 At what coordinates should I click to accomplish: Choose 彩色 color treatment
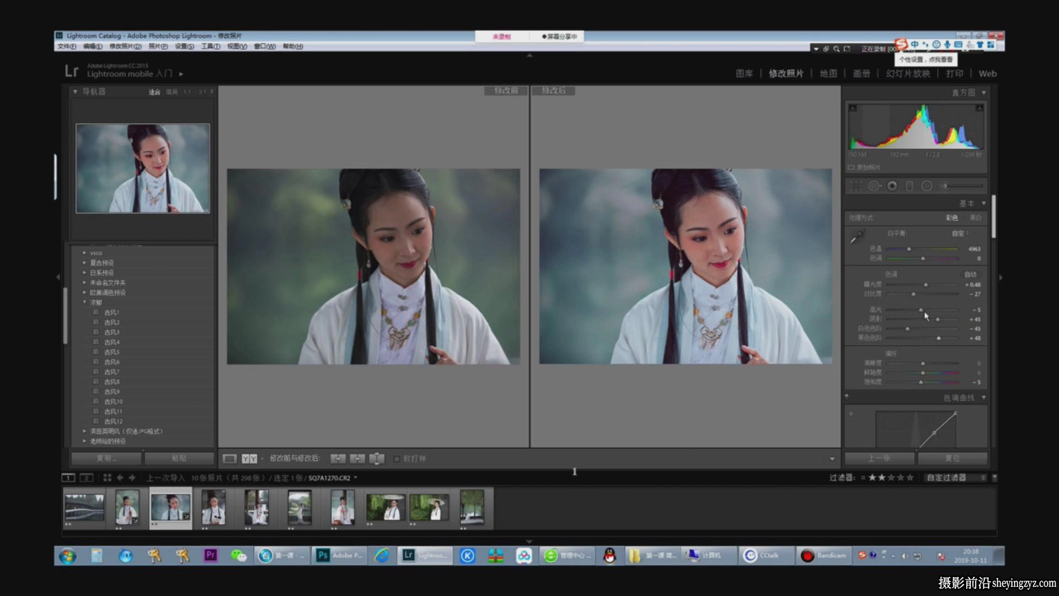[x=952, y=218]
